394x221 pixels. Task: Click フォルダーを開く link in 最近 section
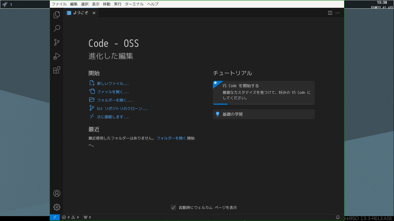coord(171,138)
